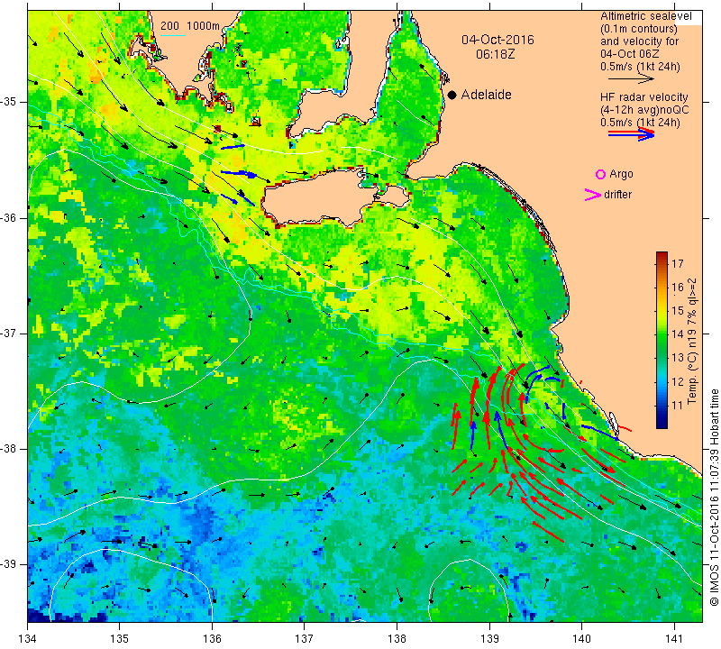Screen dimensions: 721x649
Task: Click the red-blue HF radar legend arrow
Action: pos(632,133)
